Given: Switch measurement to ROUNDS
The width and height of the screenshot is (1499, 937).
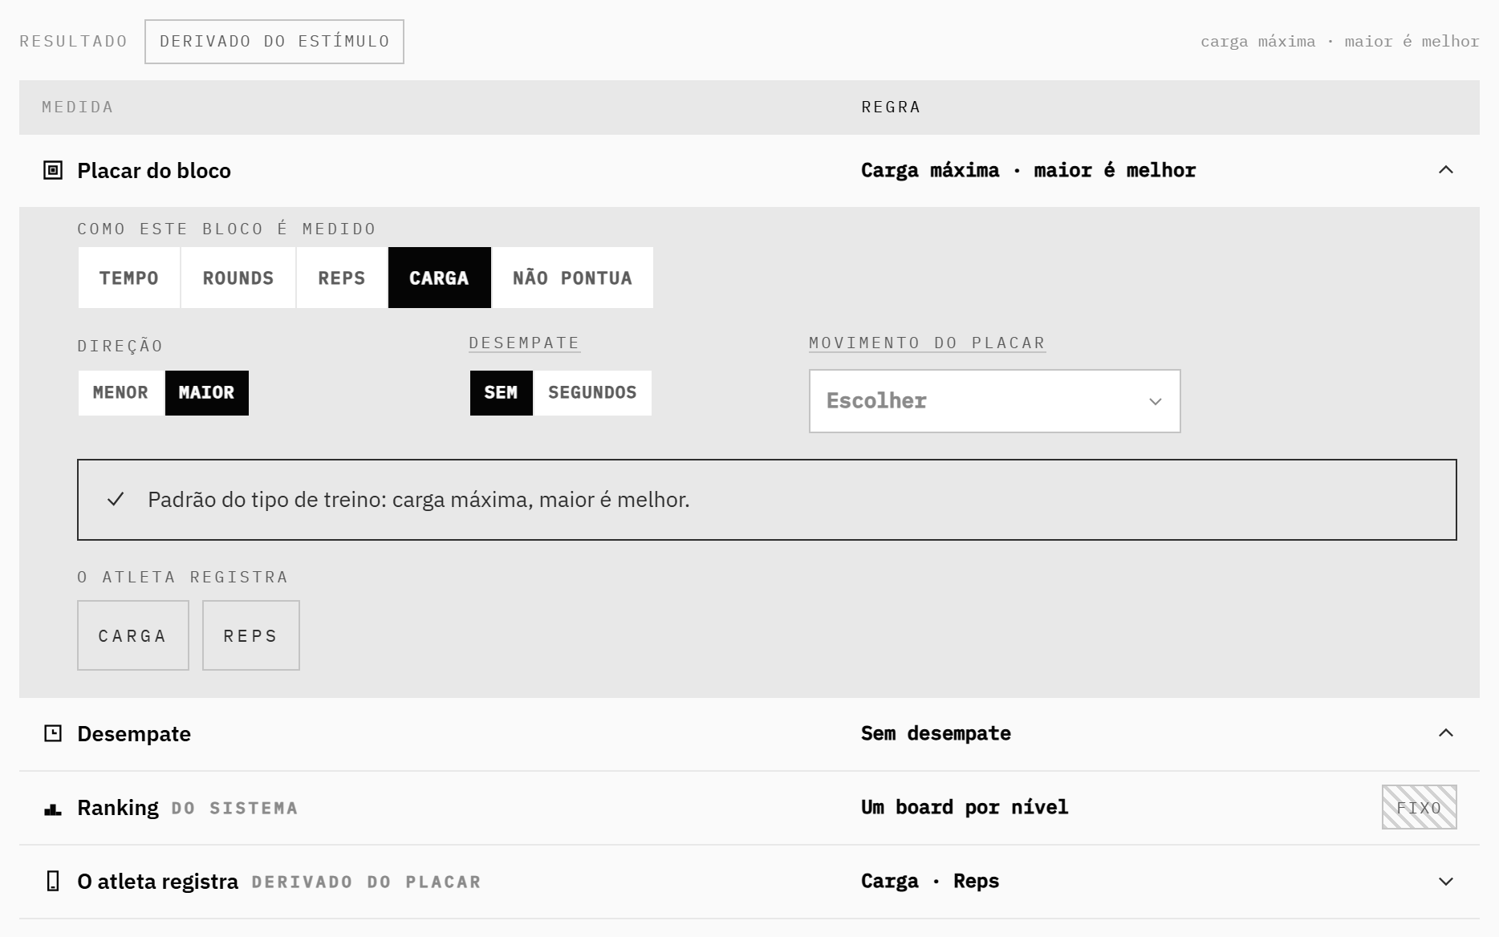Looking at the screenshot, I should click(x=238, y=278).
